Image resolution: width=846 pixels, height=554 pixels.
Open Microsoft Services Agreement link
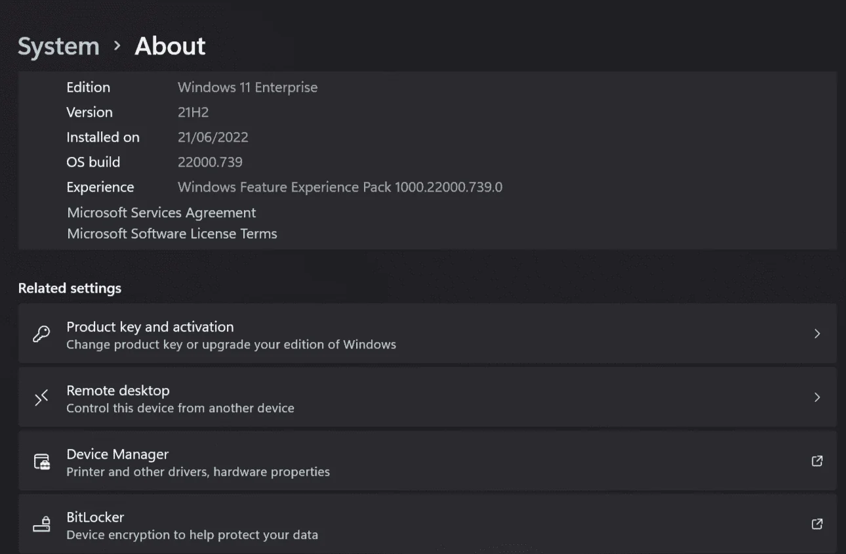(x=161, y=213)
